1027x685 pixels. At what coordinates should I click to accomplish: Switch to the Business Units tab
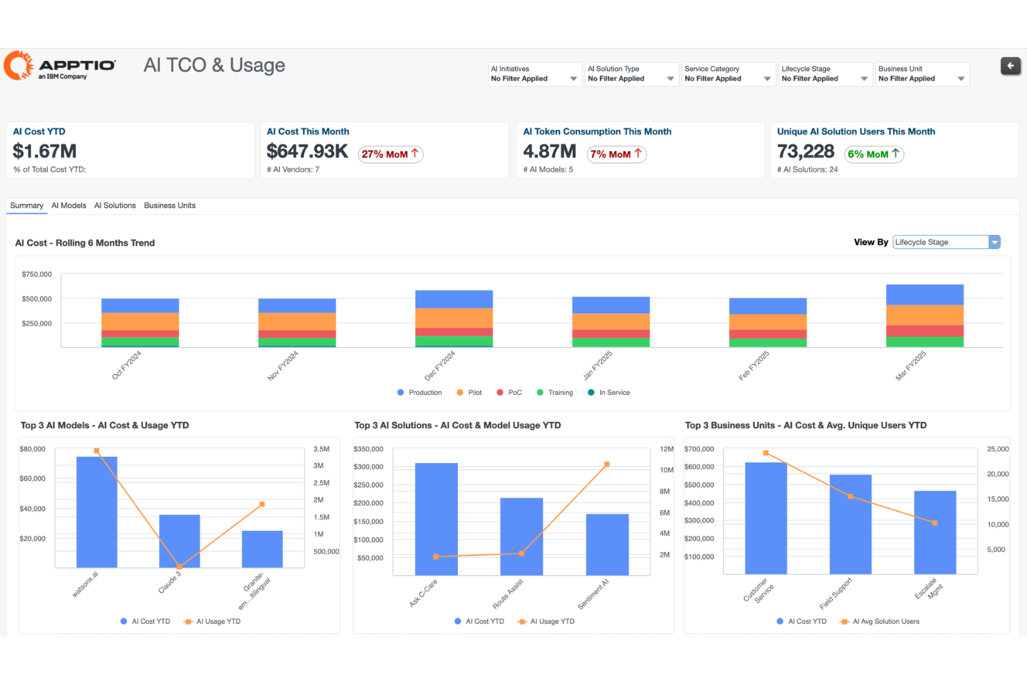click(170, 205)
